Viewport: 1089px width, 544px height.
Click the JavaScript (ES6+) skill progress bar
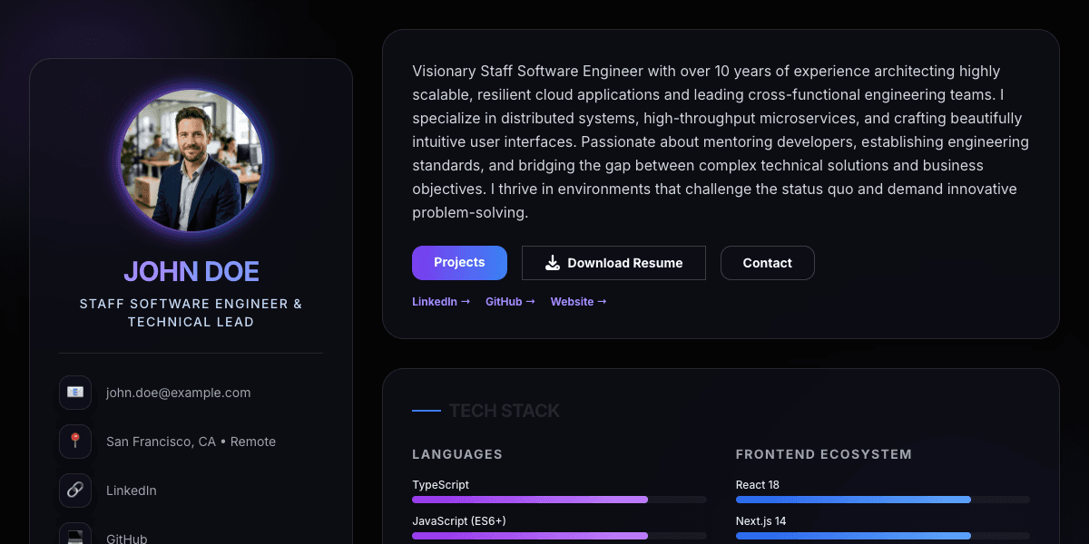click(559, 536)
